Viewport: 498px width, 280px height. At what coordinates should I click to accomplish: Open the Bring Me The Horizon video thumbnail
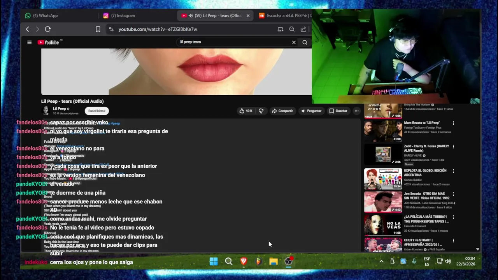(383, 111)
